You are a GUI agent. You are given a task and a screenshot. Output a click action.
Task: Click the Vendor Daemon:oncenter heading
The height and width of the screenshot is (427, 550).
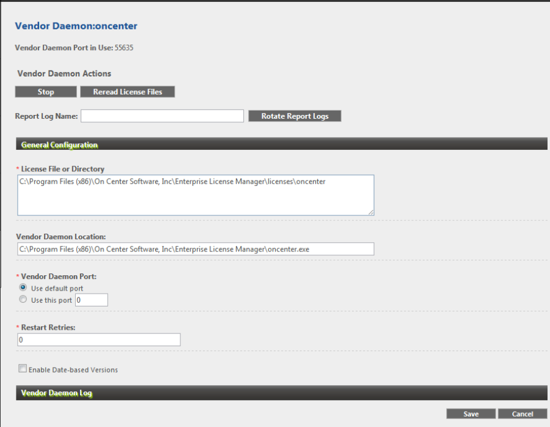[76, 26]
